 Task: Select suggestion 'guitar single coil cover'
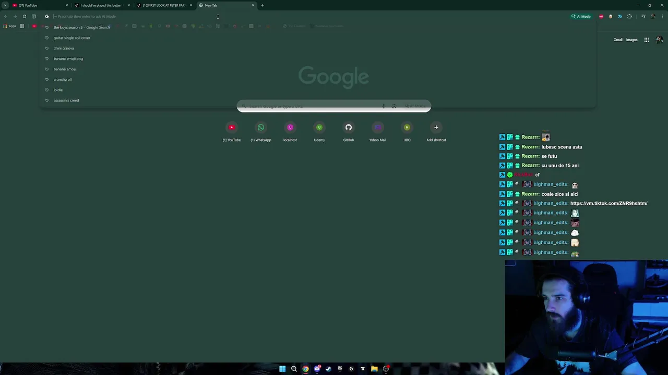(x=318, y=37)
